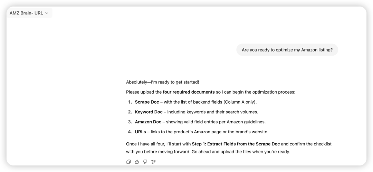This screenshot has width=373, height=172.
Task: Click list number 4 before URLs
Action: [x=130, y=132]
